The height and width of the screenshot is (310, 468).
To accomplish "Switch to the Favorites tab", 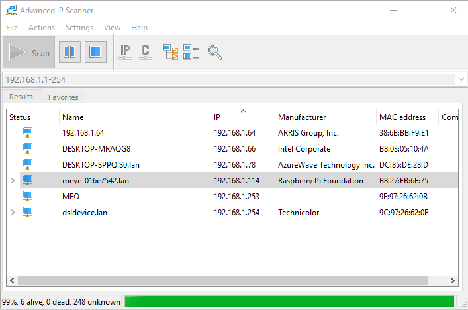I will (x=64, y=97).
